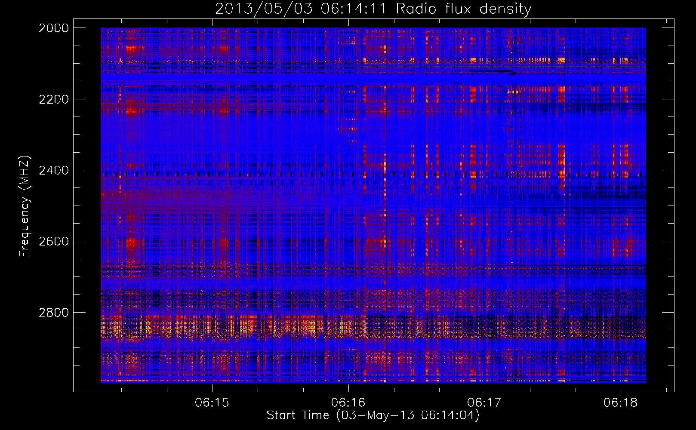The image size is (696, 430).
Task: Click the thin white line near 2110 MHz
Action: coord(473,67)
